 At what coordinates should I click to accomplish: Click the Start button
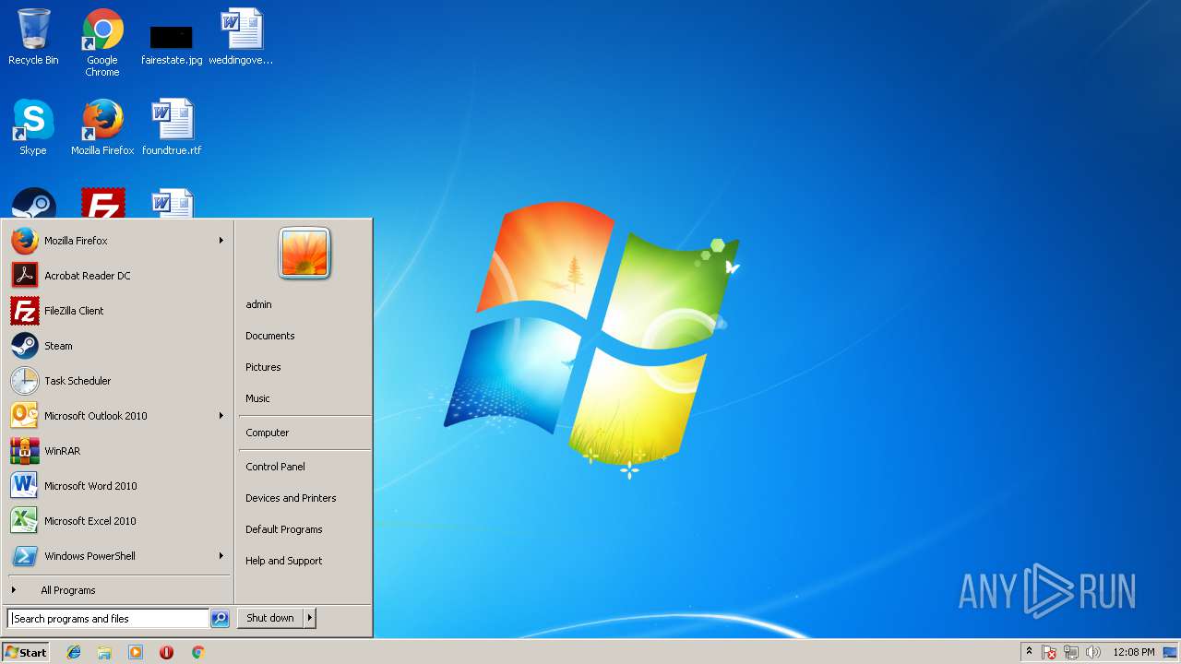(x=26, y=652)
